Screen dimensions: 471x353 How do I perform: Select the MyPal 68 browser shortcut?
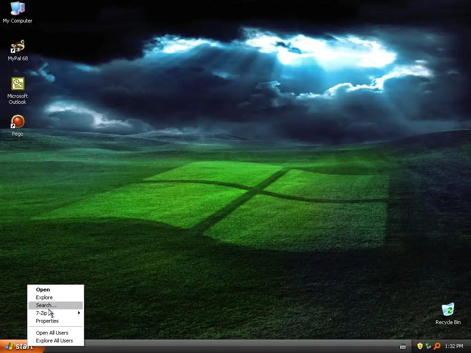[x=18, y=50]
